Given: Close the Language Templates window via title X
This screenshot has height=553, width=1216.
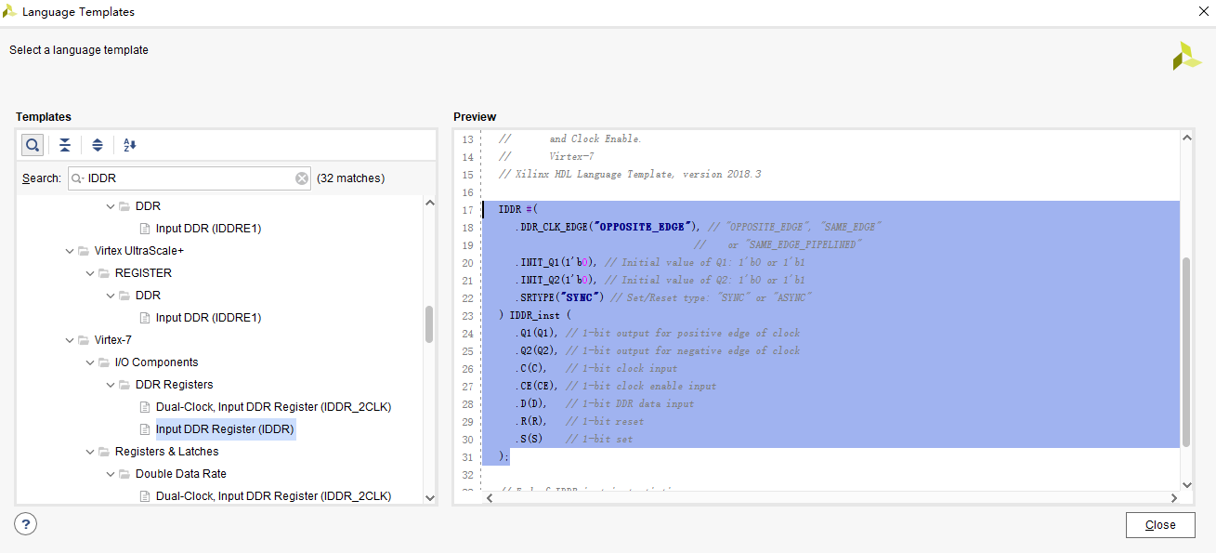Looking at the screenshot, I should 1203,11.
